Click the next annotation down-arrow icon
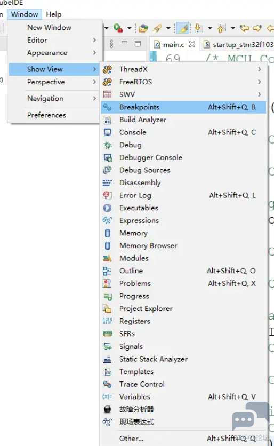The image size is (274, 446). [198, 28]
